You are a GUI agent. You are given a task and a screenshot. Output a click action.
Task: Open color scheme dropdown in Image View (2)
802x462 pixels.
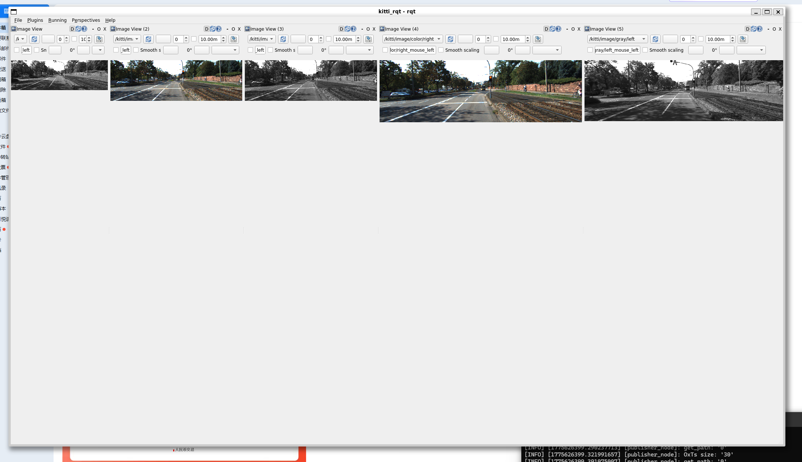coord(225,50)
